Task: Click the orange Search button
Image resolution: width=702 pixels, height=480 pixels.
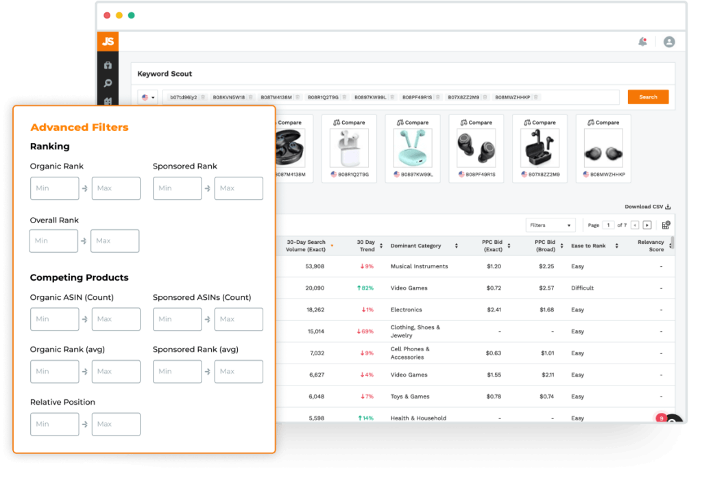Action: [648, 97]
